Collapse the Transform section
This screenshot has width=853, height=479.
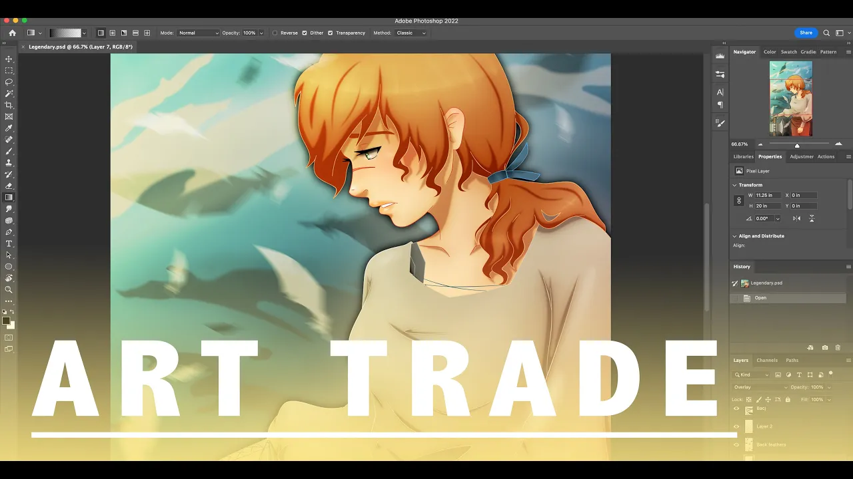(735, 185)
